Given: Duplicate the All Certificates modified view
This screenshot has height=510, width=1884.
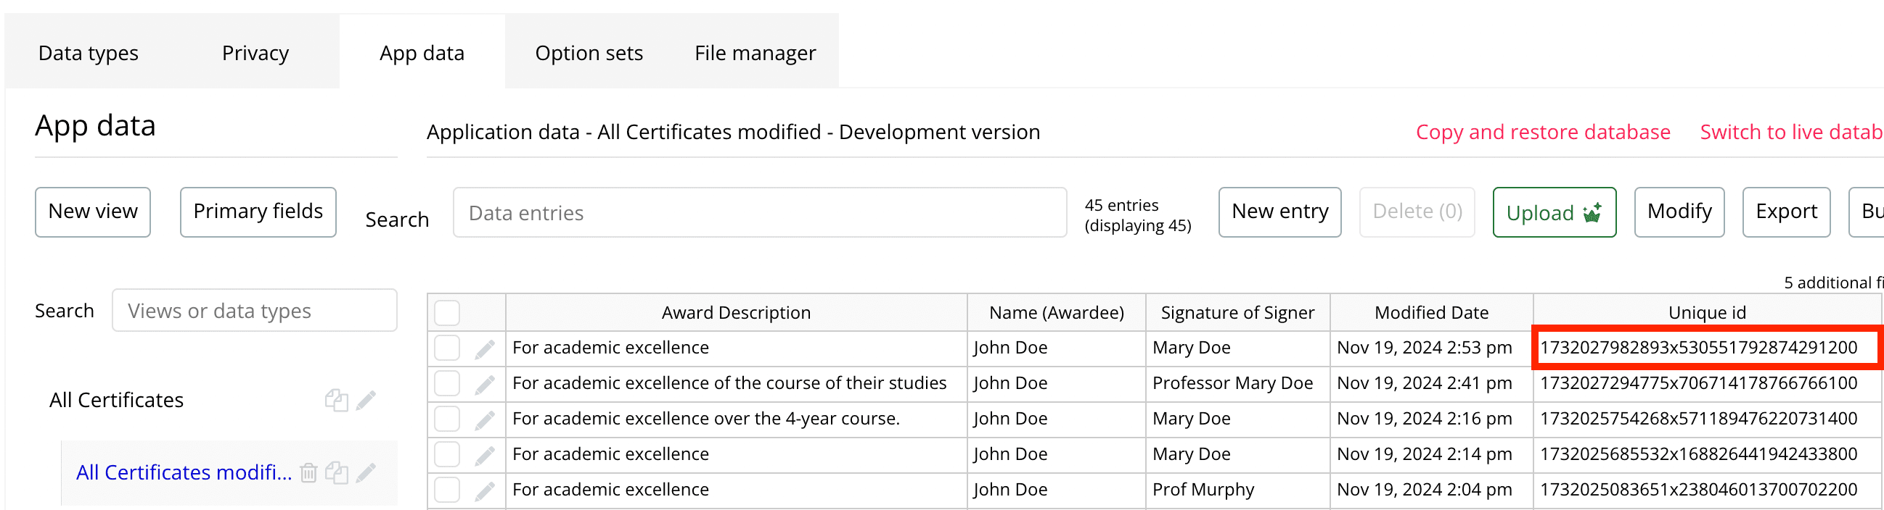Looking at the screenshot, I should 337,473.
